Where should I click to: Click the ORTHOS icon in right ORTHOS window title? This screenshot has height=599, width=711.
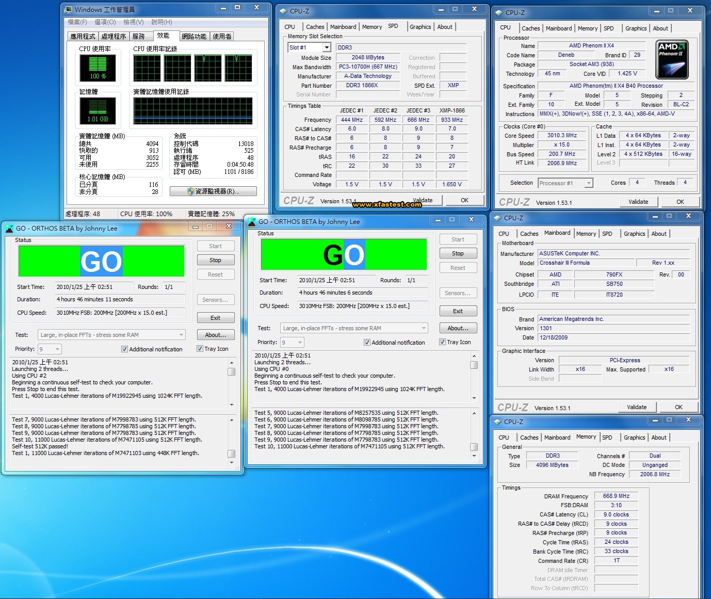click(x=252, y=221)
